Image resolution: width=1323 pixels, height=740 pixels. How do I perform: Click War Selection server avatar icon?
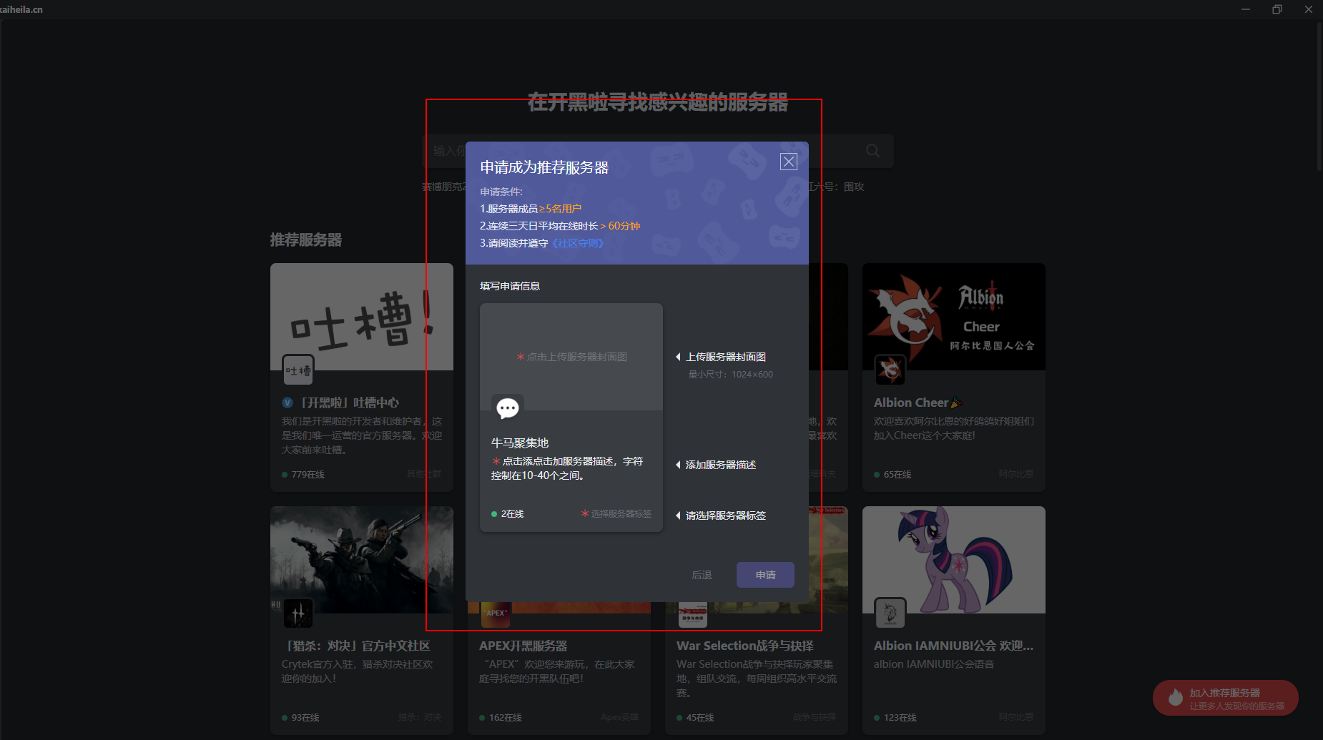tap(693, 614)
